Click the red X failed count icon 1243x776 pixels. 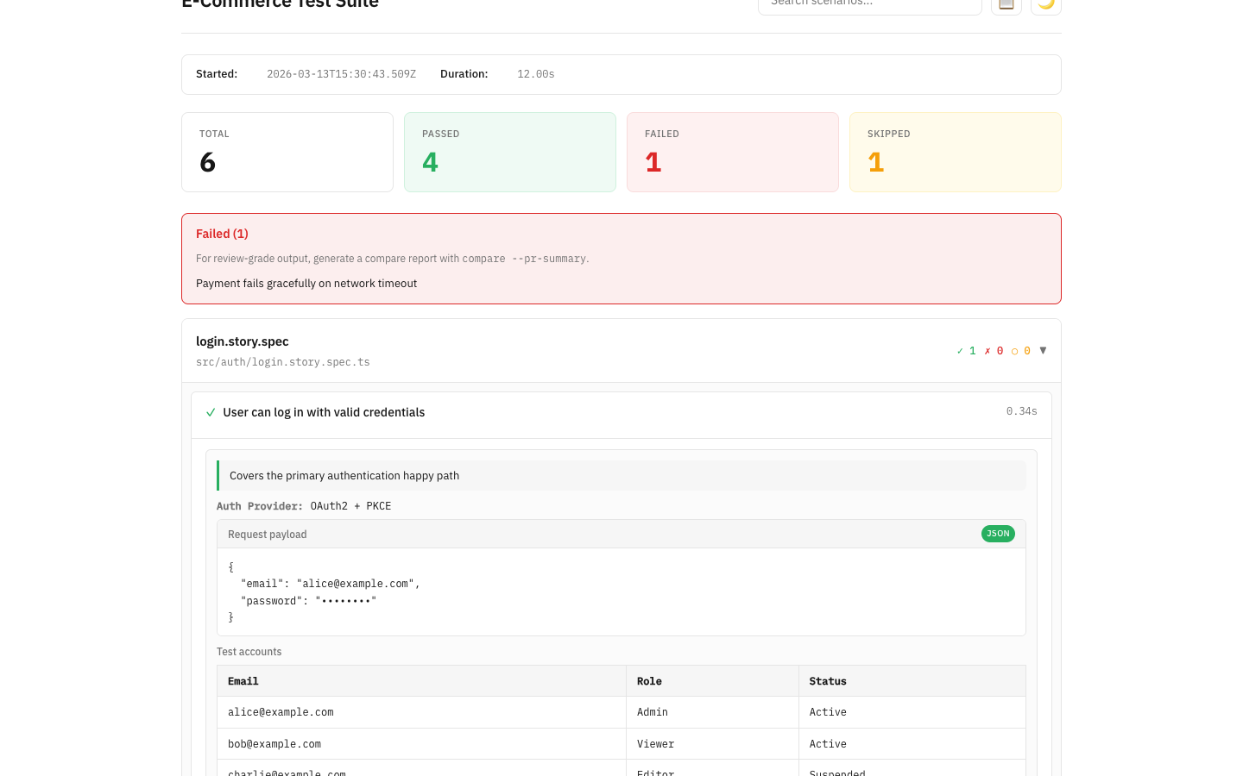pyautogui.click(x=987, y=350)
